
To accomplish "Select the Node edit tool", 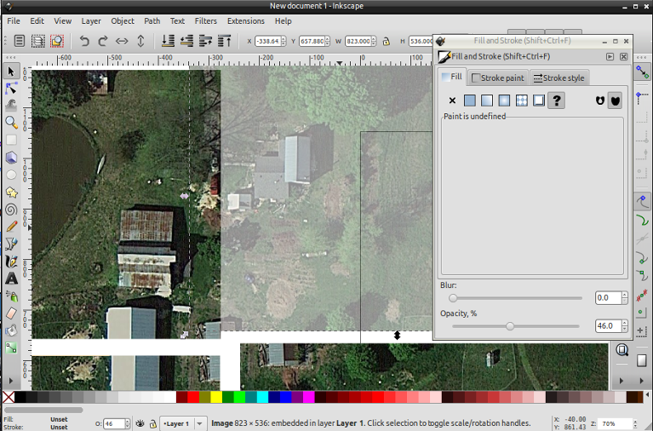I will (x=11, y=88).
